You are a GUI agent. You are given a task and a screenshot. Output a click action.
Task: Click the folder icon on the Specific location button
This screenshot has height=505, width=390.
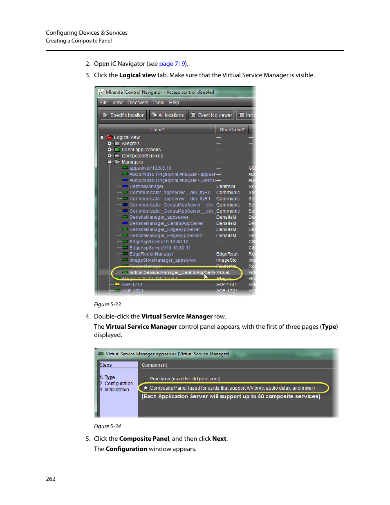(105, 115)
